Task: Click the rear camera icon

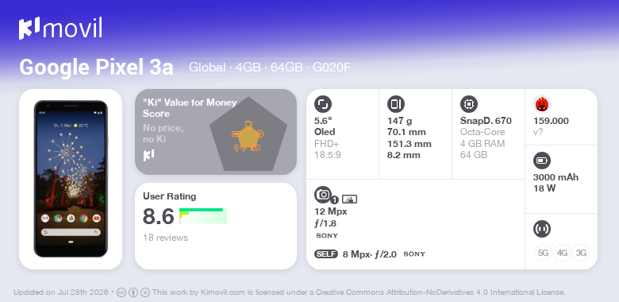Action: tap(323, 195)
